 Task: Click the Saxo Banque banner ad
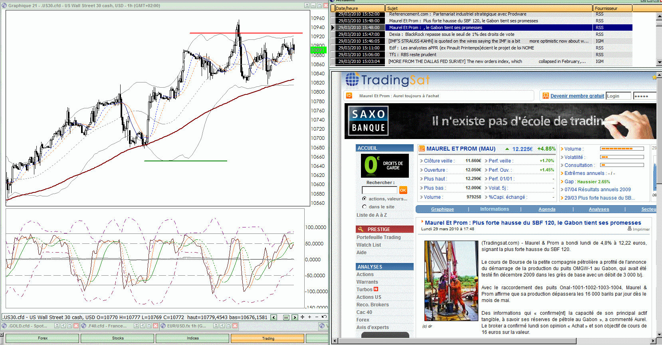pyautogui.click(x=500, y=121)
